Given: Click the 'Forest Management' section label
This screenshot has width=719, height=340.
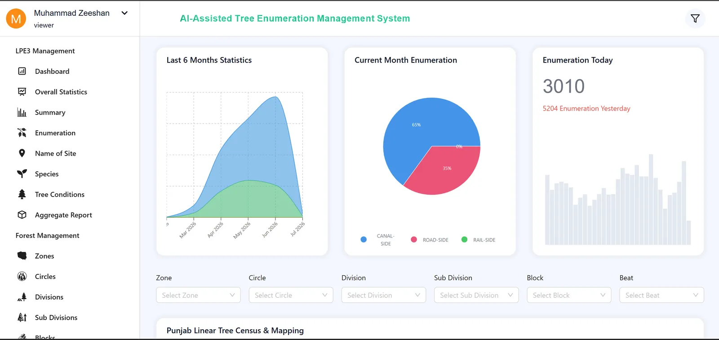Looking at the screenshot, I should [x=47, y=235].
